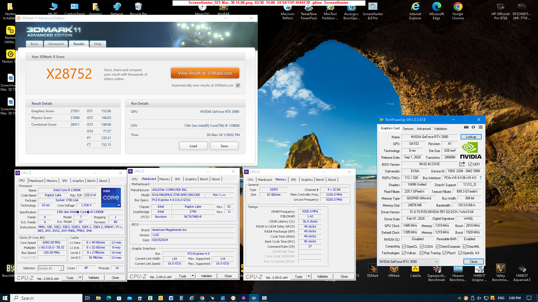Click ENG language indicator in tray
538x302 pixels.
[x=501, y=298]
